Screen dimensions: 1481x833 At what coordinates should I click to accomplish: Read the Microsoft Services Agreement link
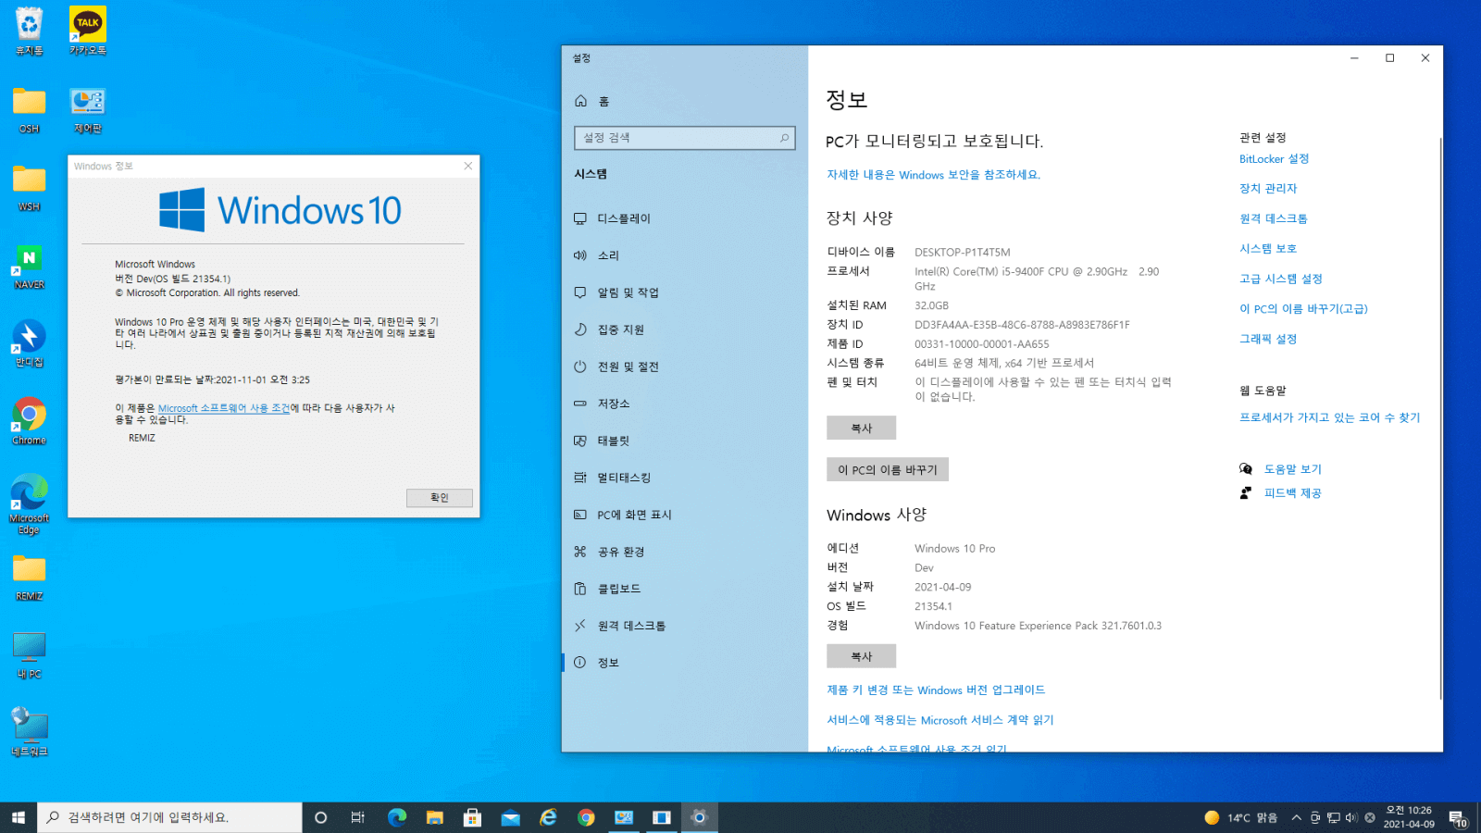pyautogui.click(x=940, y=720)
